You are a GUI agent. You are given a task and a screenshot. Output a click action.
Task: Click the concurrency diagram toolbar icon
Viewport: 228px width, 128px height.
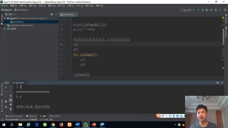pos(216,10)
